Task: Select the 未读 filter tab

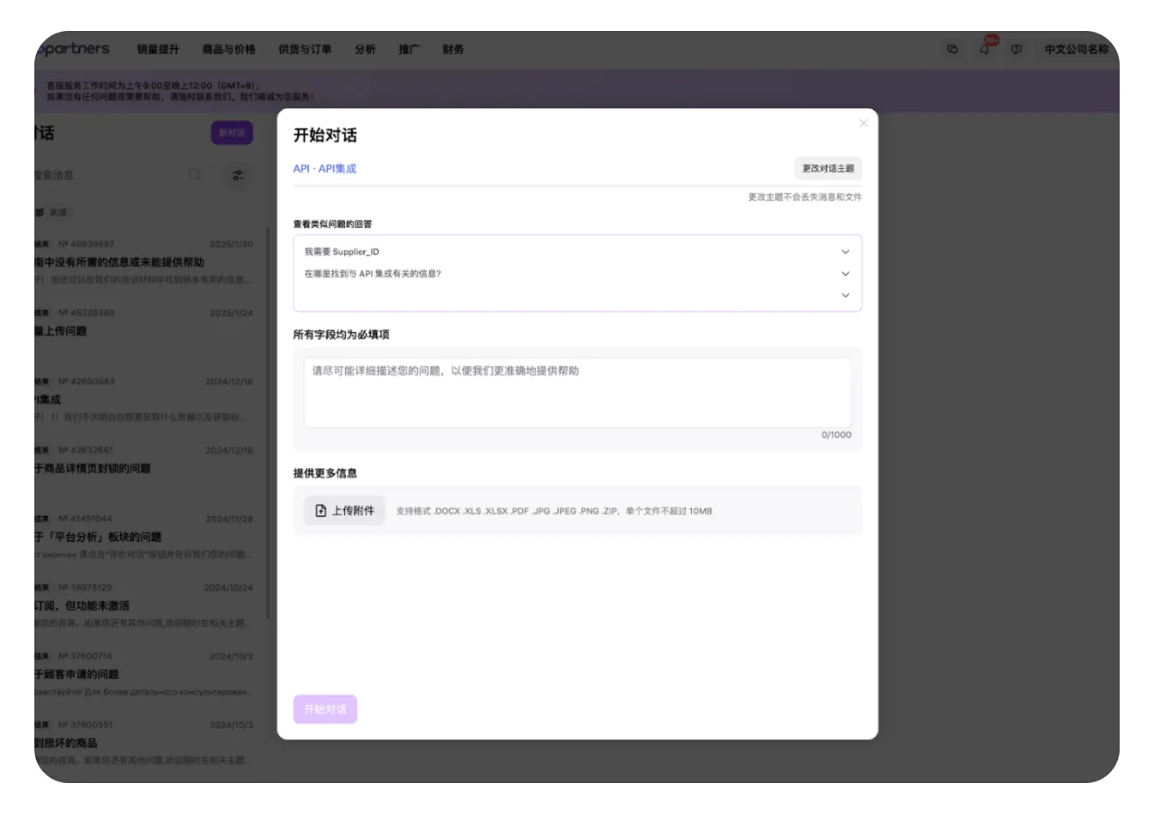Action: click(x=58, y=213)
